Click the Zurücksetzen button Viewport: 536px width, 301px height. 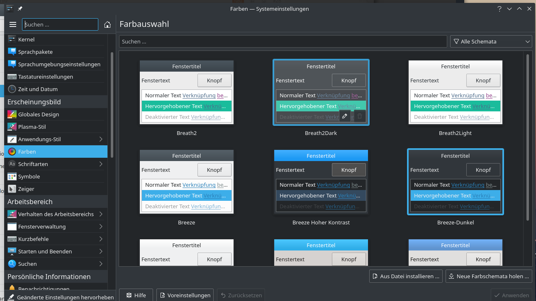pos(241,295)
